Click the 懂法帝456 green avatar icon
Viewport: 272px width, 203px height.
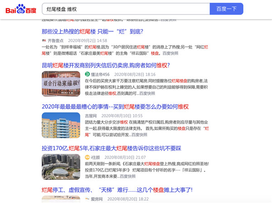tap(87, 74)
